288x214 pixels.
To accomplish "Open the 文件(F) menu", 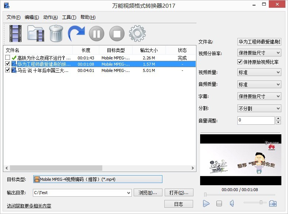I will pyautogui.click(x=13, y=17).
